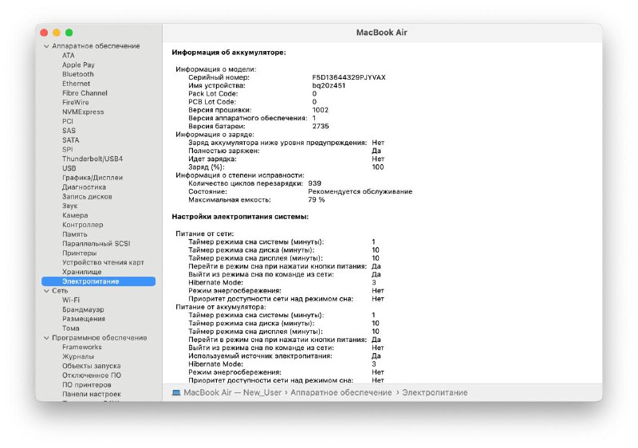Select Запись дисков entry
Image resolution: width=638 pixels, height=448 pixels.
point(87,196)
